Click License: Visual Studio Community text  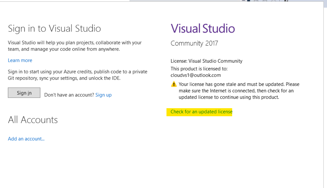point(206,61)
